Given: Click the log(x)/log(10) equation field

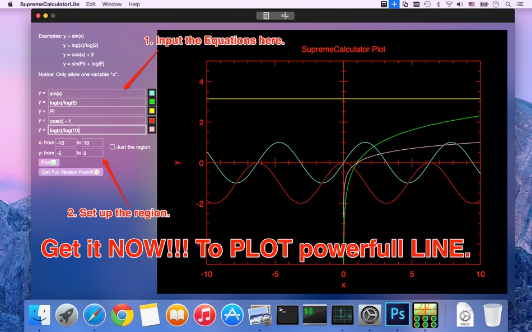Looking at the screenshot, I should (x=97, y=130).
